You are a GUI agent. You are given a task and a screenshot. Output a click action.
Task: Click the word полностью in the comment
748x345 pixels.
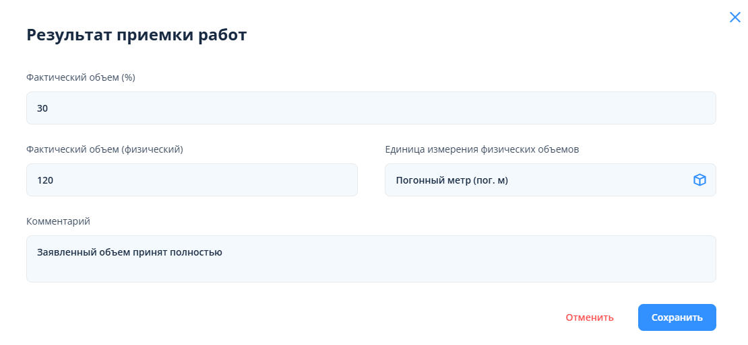(196, 252)
